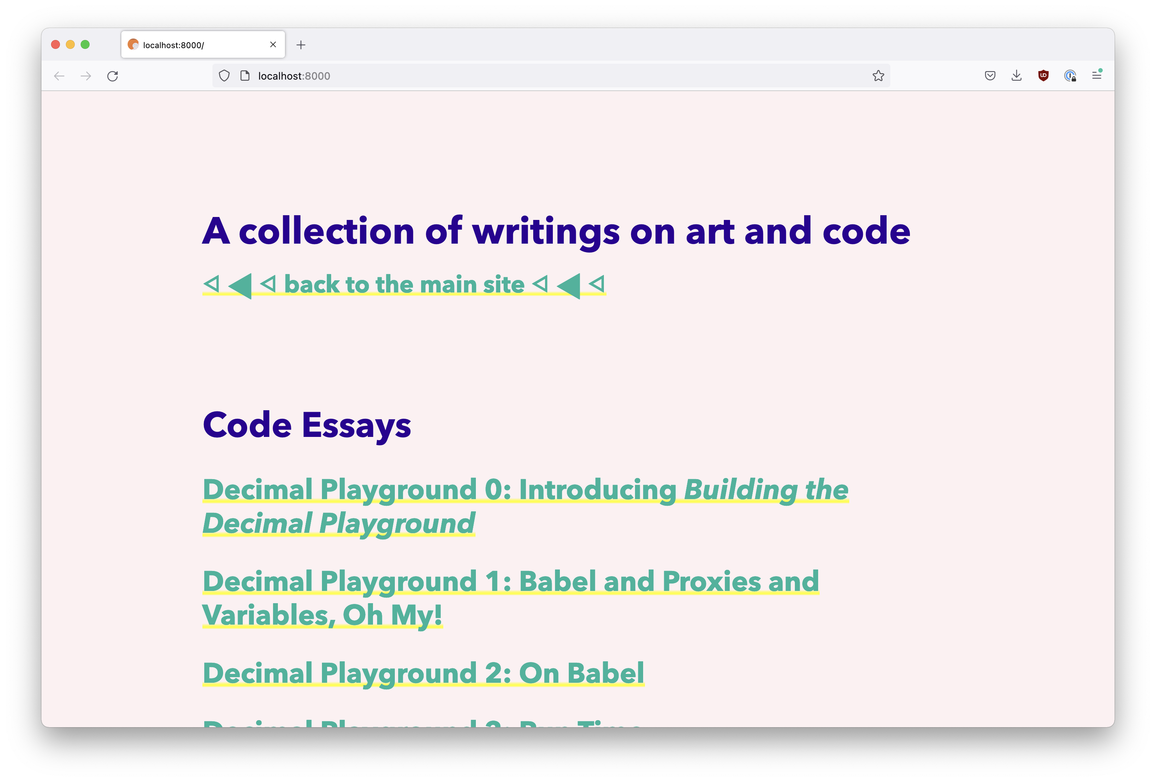Click the back navigation arrow
The height and width of the screenshot is (782, 1156).
click(59, 76)
